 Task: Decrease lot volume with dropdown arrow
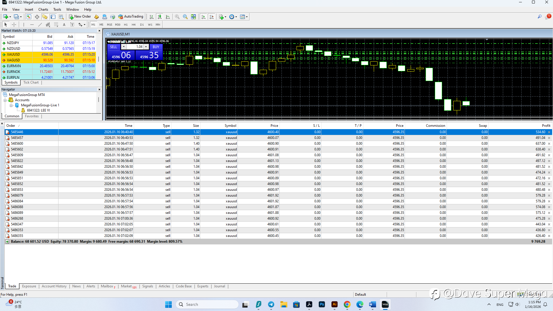[124, 47]
